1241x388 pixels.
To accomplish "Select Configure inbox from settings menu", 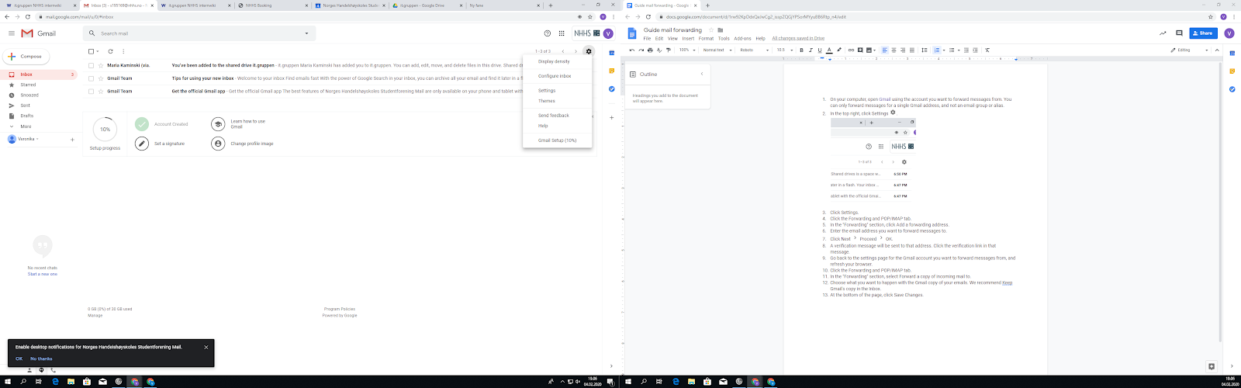I will click(x=555, y=76).
